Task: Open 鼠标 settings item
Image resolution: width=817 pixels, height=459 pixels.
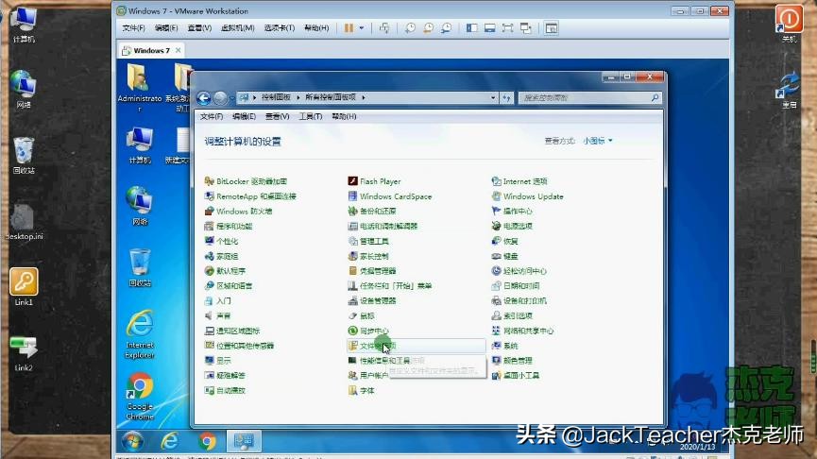Action: coord(361,315)
